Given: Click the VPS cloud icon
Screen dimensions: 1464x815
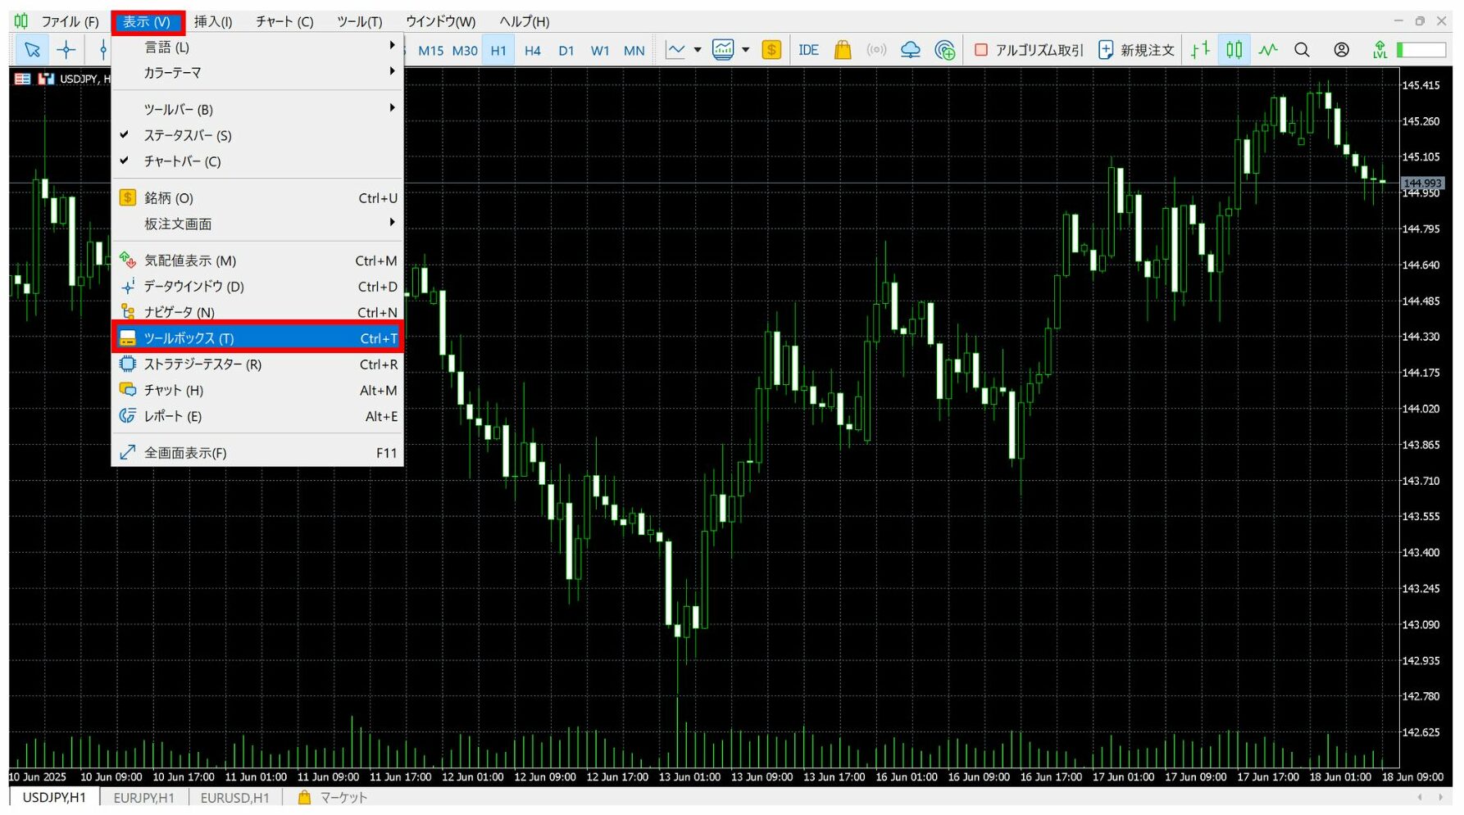Looking at the screenshot, I should click(910, 50).
